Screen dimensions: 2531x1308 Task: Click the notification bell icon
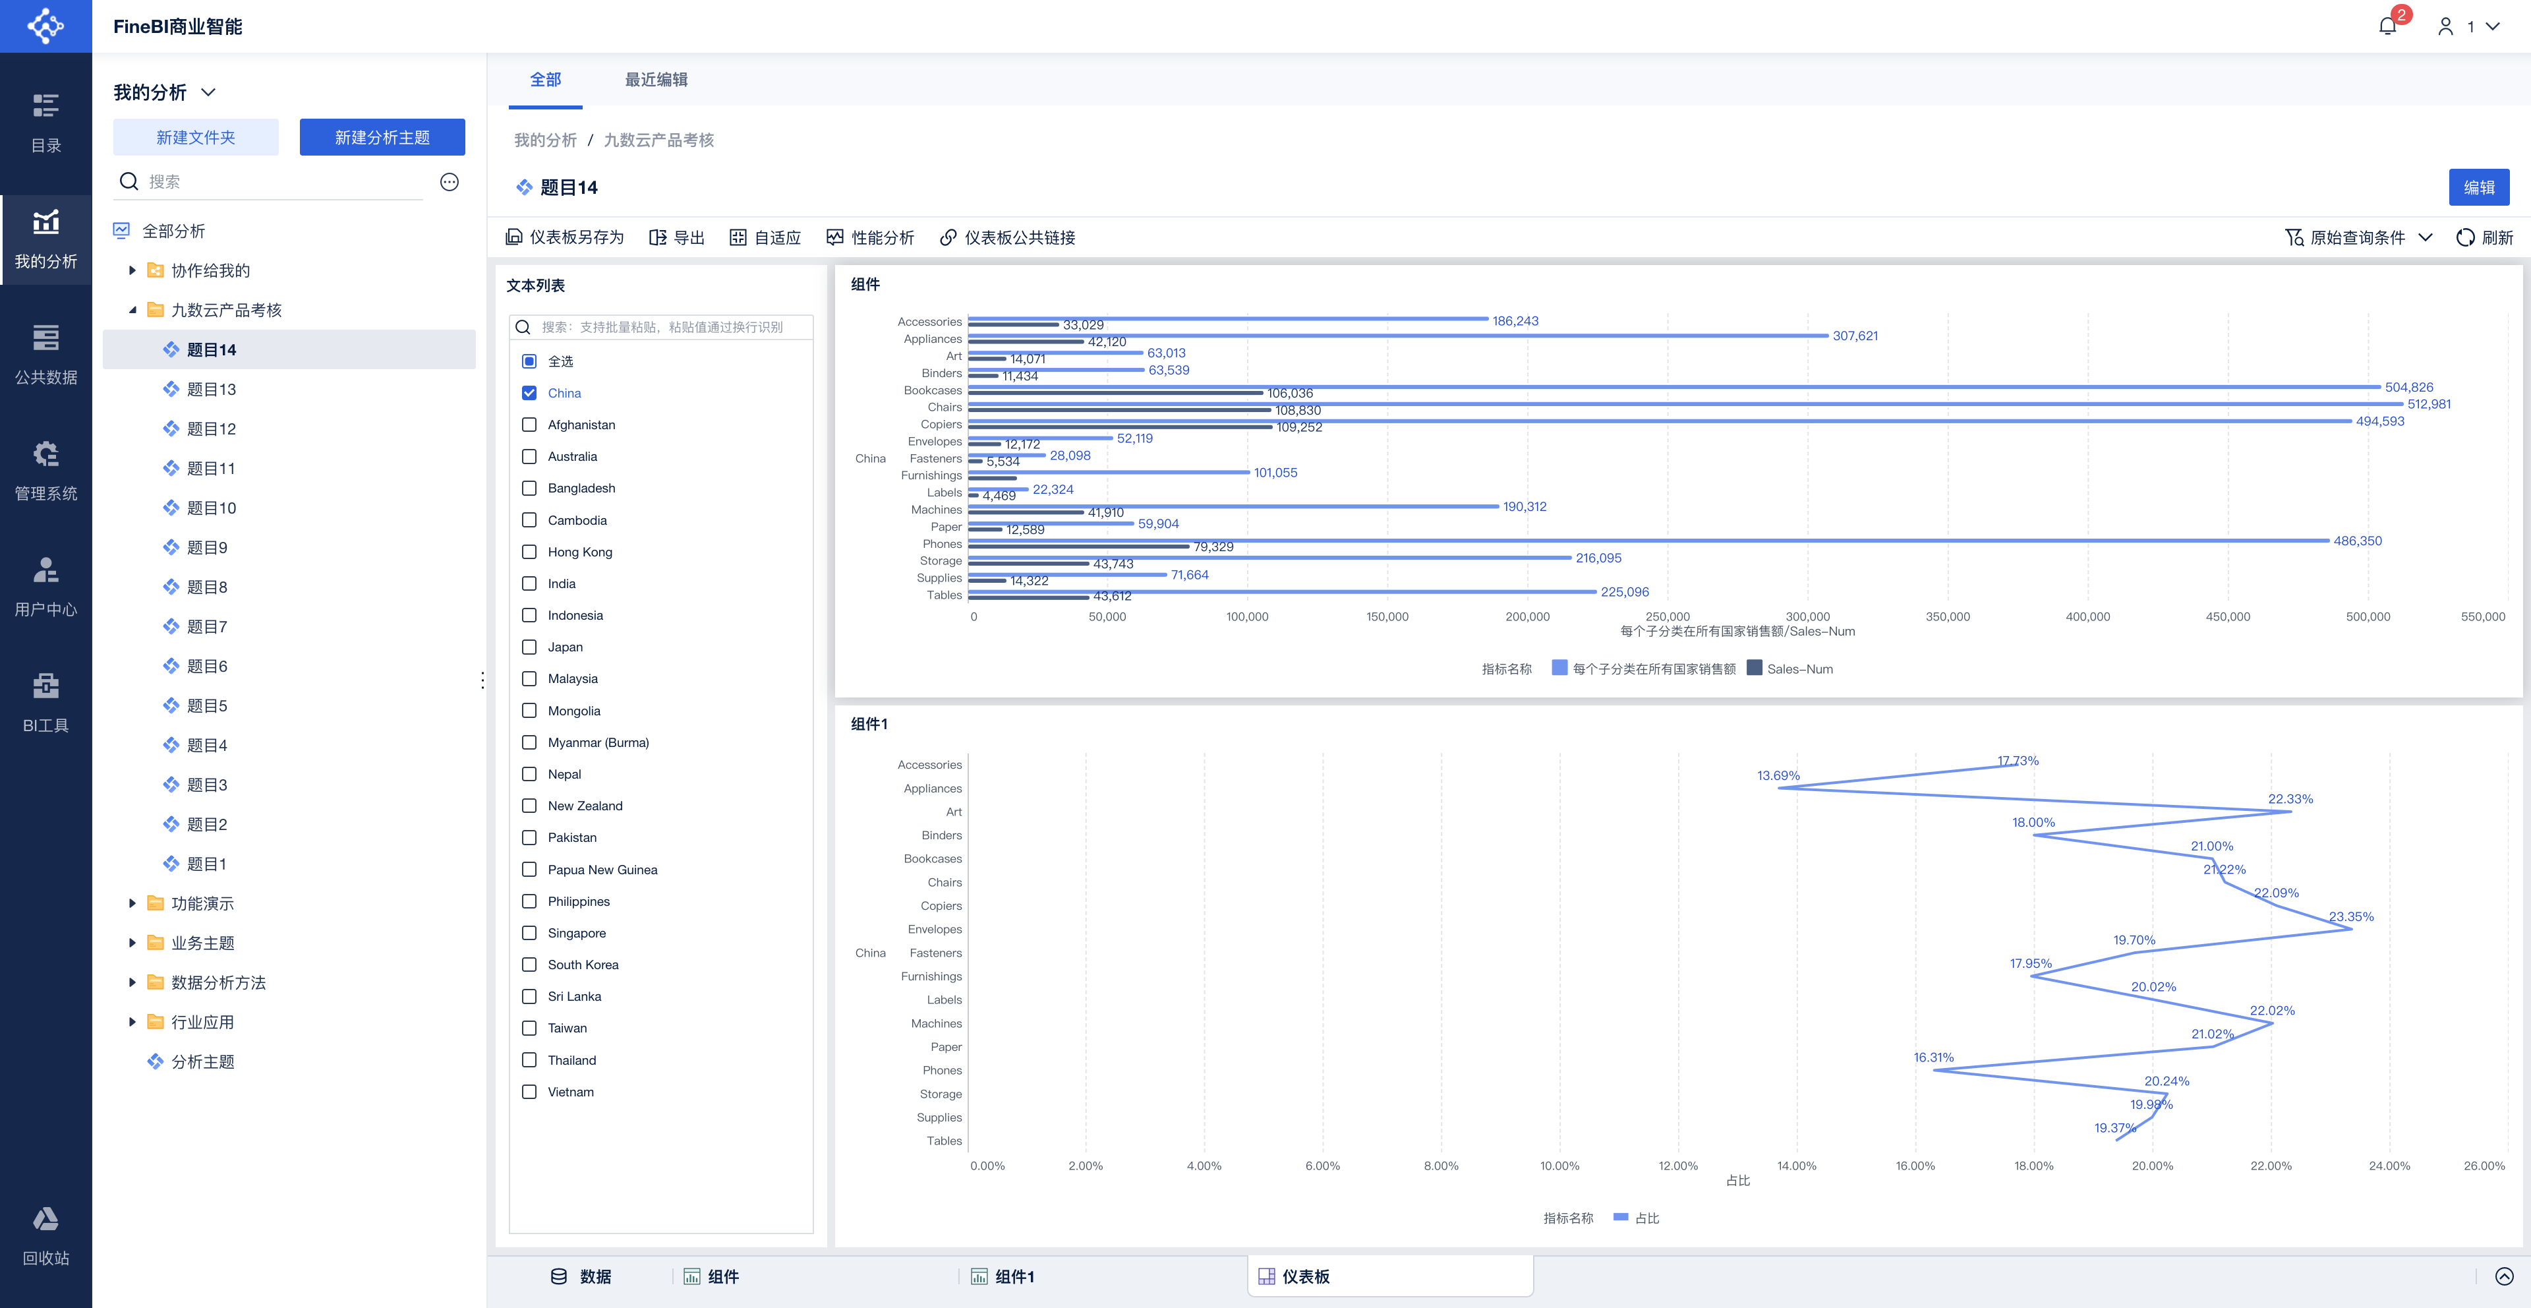tap(2387, 26)
